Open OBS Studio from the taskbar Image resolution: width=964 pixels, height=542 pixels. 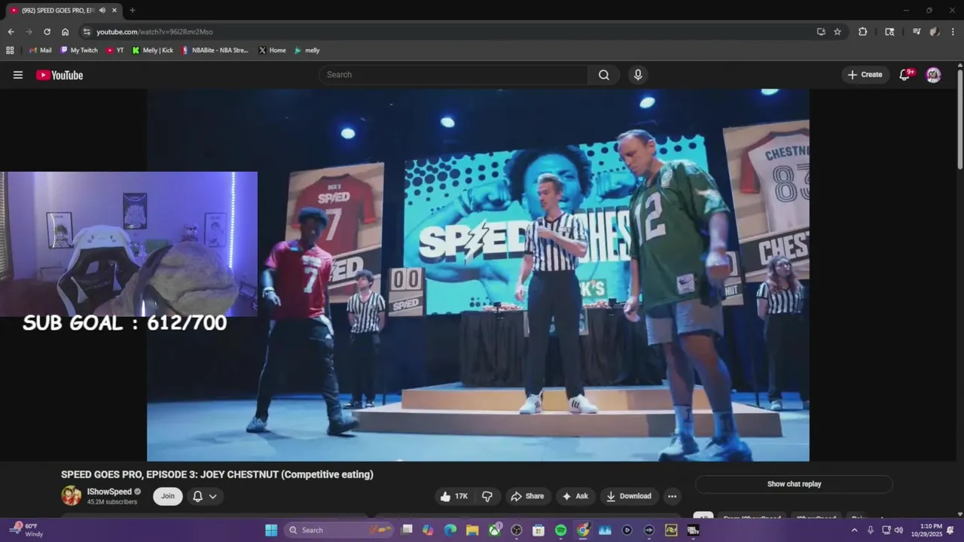[517, 530]
